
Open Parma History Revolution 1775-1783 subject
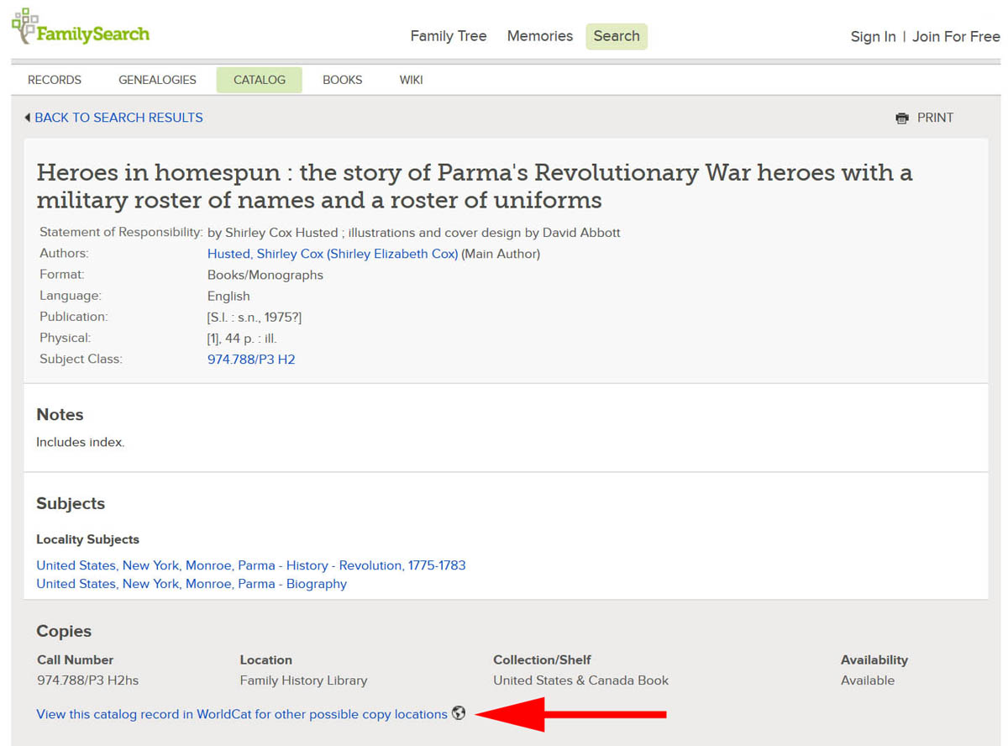250,565
